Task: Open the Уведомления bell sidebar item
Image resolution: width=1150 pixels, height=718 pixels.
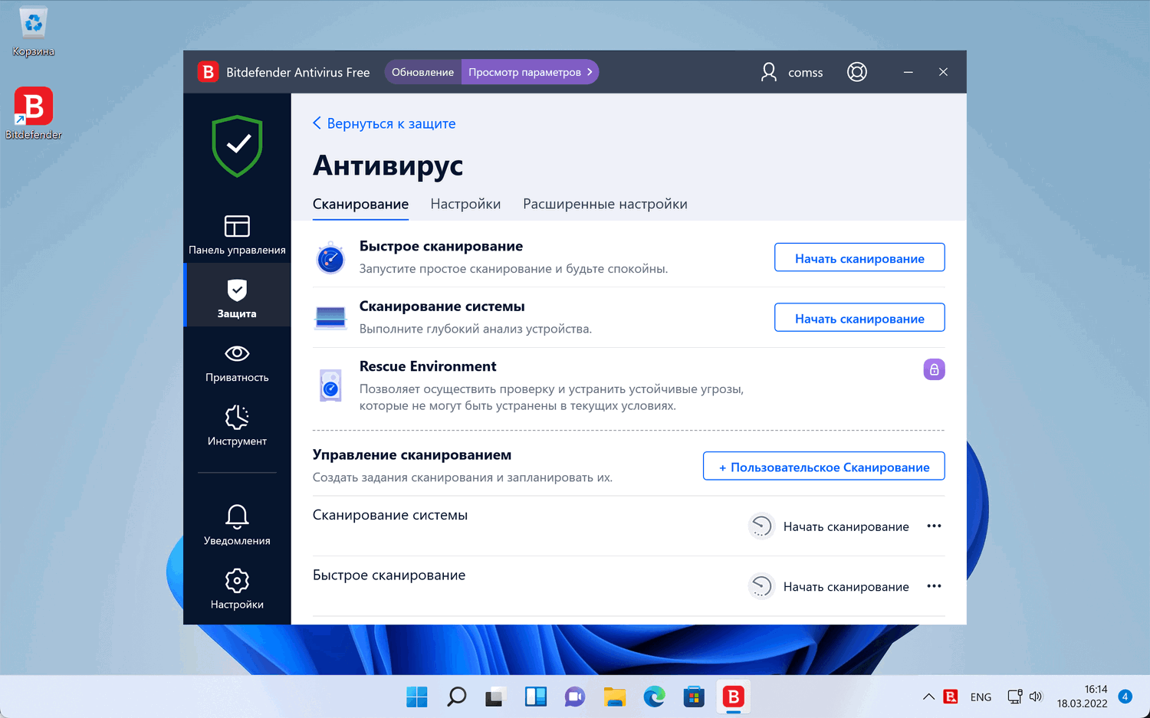Action: click(x=237, y=525)
